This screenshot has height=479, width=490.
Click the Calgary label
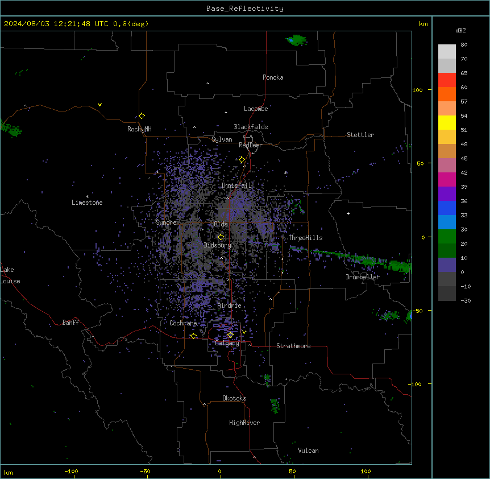click(x=227, y=343)
